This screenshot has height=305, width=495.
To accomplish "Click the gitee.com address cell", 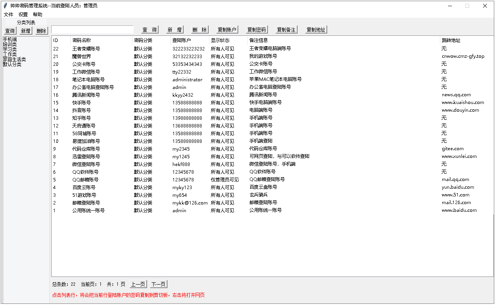I will tap(453, 149).
